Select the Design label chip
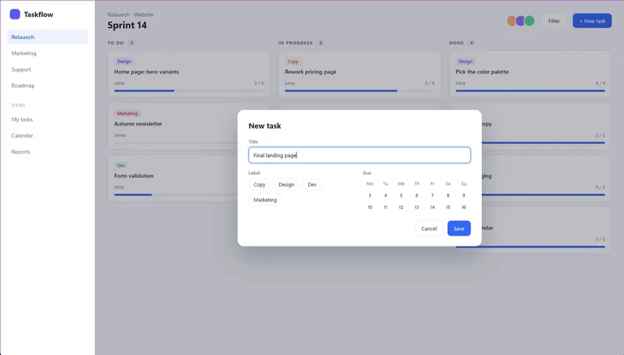Screen dimensions: 624x355 (x=286, y=185)
